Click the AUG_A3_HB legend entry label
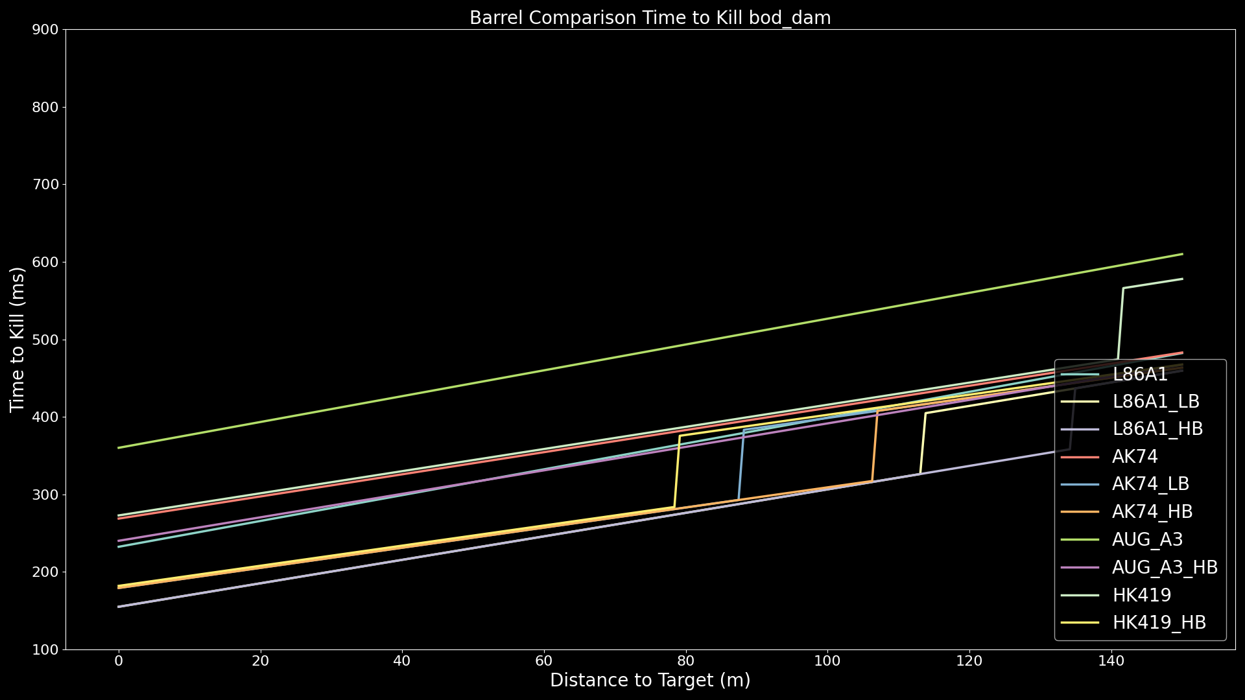1245x700 pixels. coord(1165,568)
